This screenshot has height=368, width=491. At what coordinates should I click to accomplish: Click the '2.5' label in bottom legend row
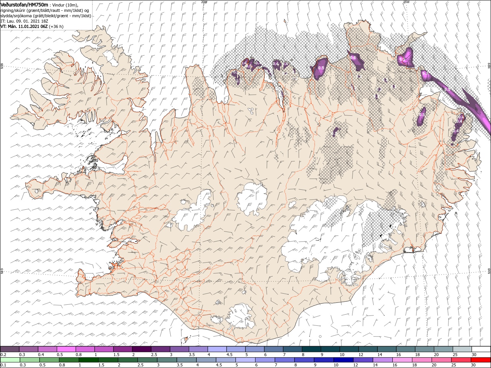141,365
